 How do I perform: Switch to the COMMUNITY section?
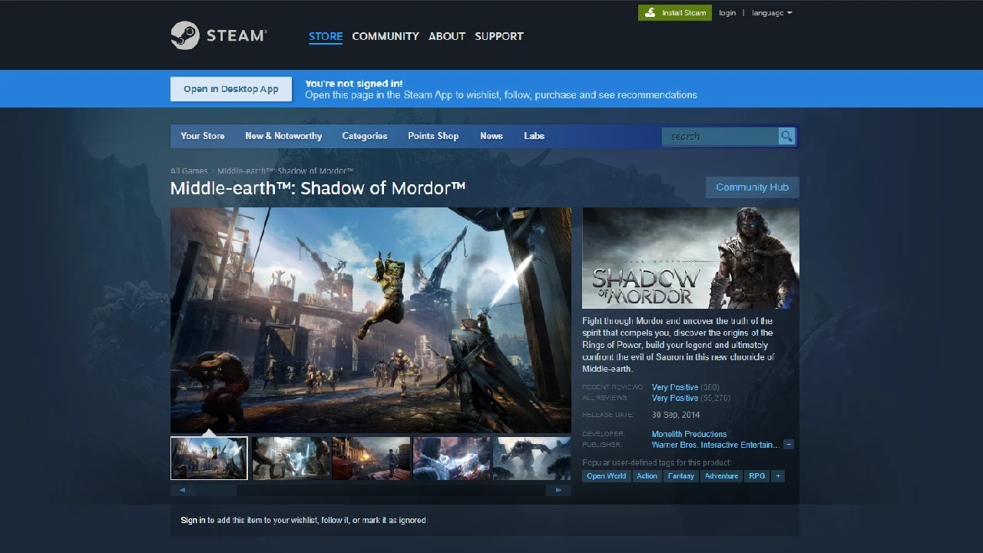pos(385,36)
